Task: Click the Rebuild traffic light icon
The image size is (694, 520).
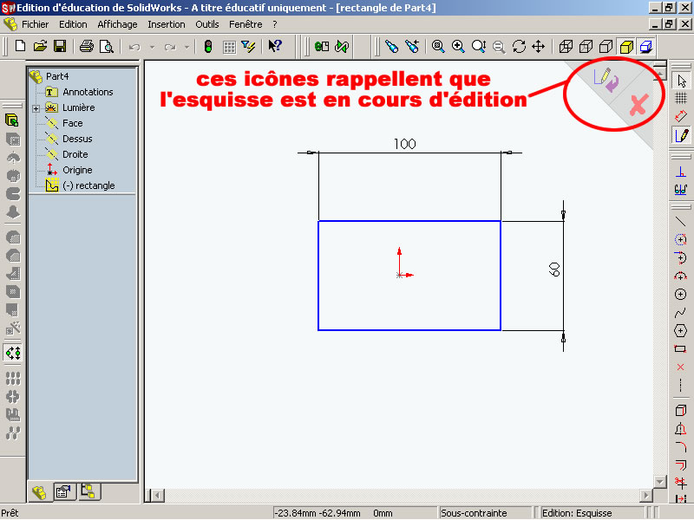Action: pyautogui.click(x=208, y=46)
